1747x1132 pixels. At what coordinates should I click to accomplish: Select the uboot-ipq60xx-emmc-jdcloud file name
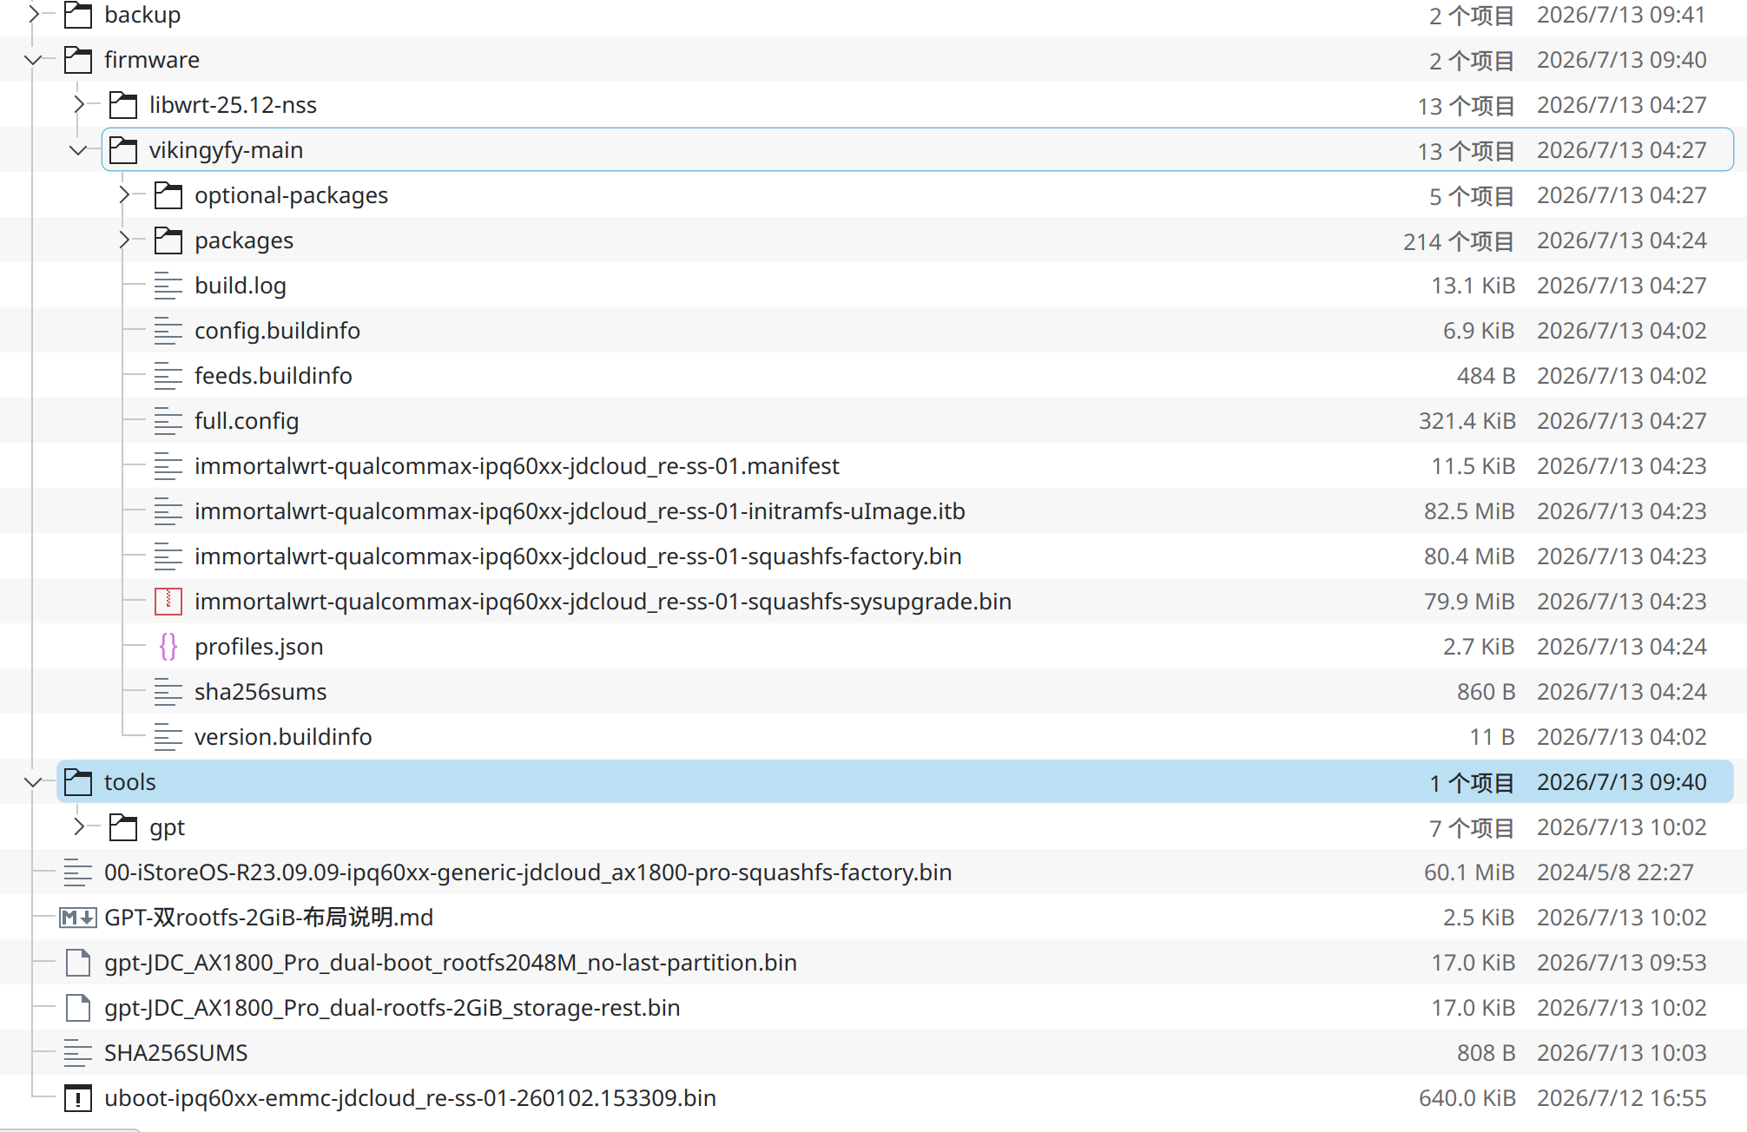[410, 1098]
